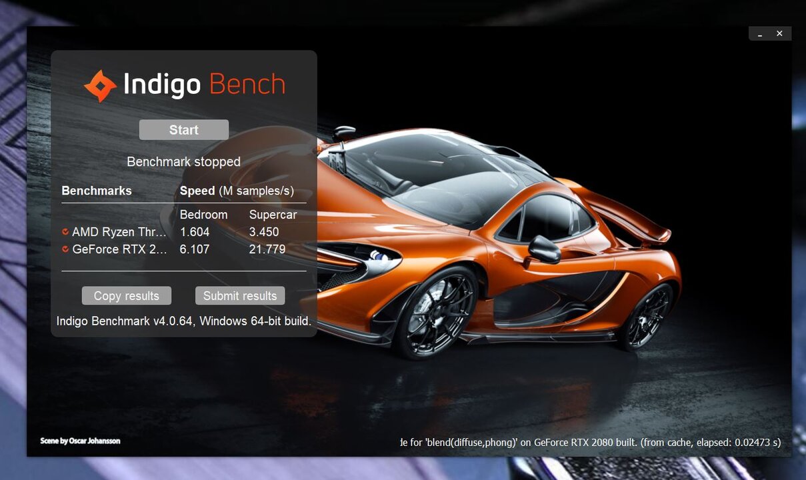This screenshot has width=806, height=480.
Task: Click the Bedroom column header
Action: pos(204,215)
